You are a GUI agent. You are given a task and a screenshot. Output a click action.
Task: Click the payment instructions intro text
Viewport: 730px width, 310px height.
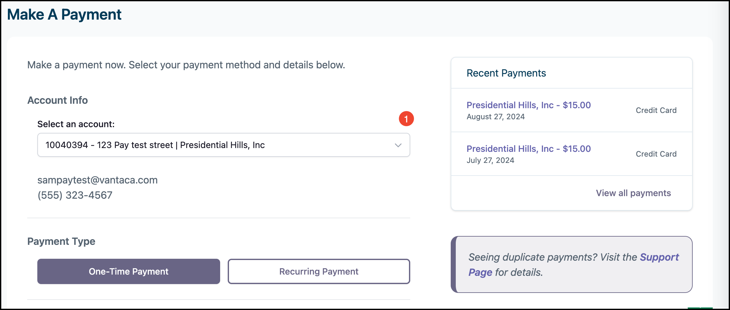tap(186, 65)
